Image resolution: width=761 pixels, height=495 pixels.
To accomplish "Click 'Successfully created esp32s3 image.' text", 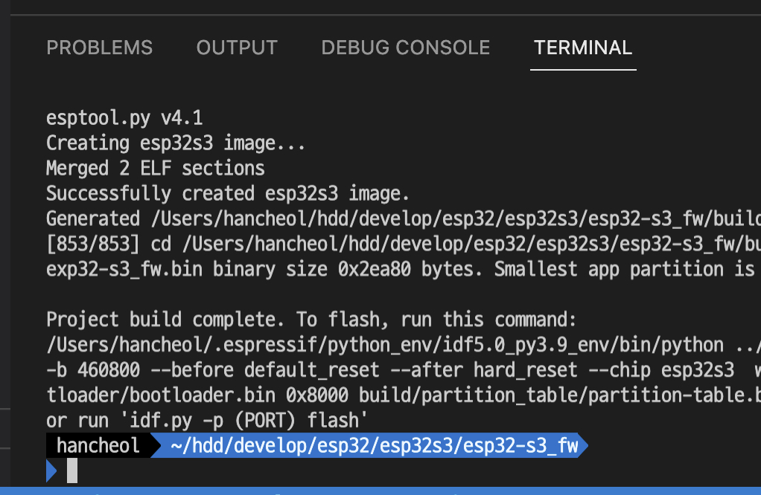I will pos(228,193).
